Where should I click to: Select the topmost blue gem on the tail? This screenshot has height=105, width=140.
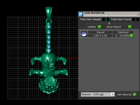coord(49,27)
